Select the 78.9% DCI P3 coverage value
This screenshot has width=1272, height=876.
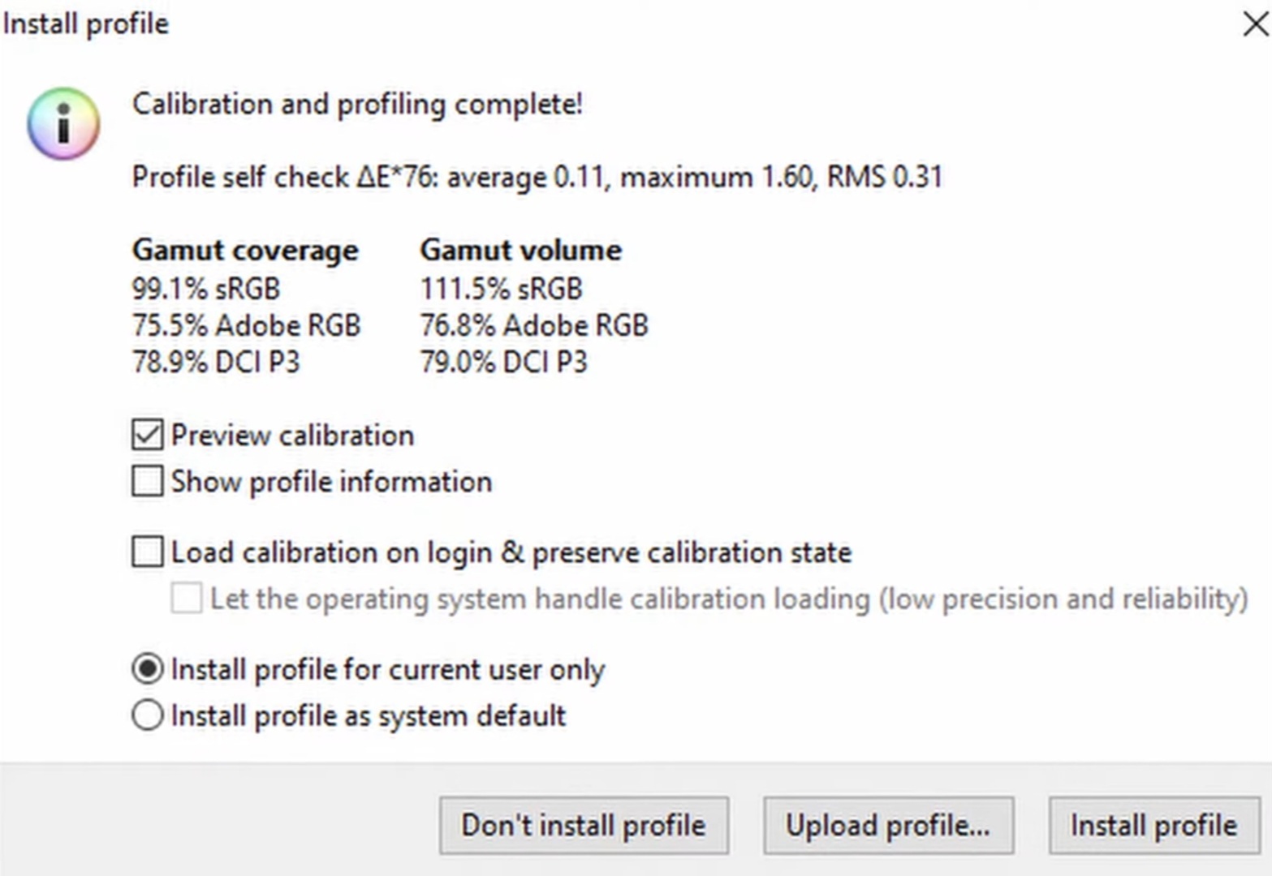(x=216, y=362)
